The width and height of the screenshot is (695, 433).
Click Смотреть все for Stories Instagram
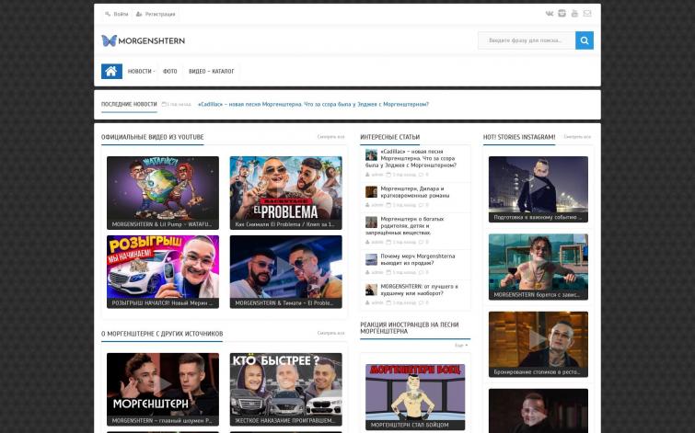[577, 137]
